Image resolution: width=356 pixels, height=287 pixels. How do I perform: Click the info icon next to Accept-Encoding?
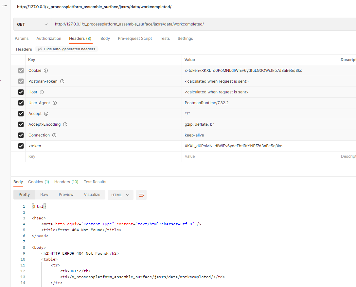coord(65,124)
